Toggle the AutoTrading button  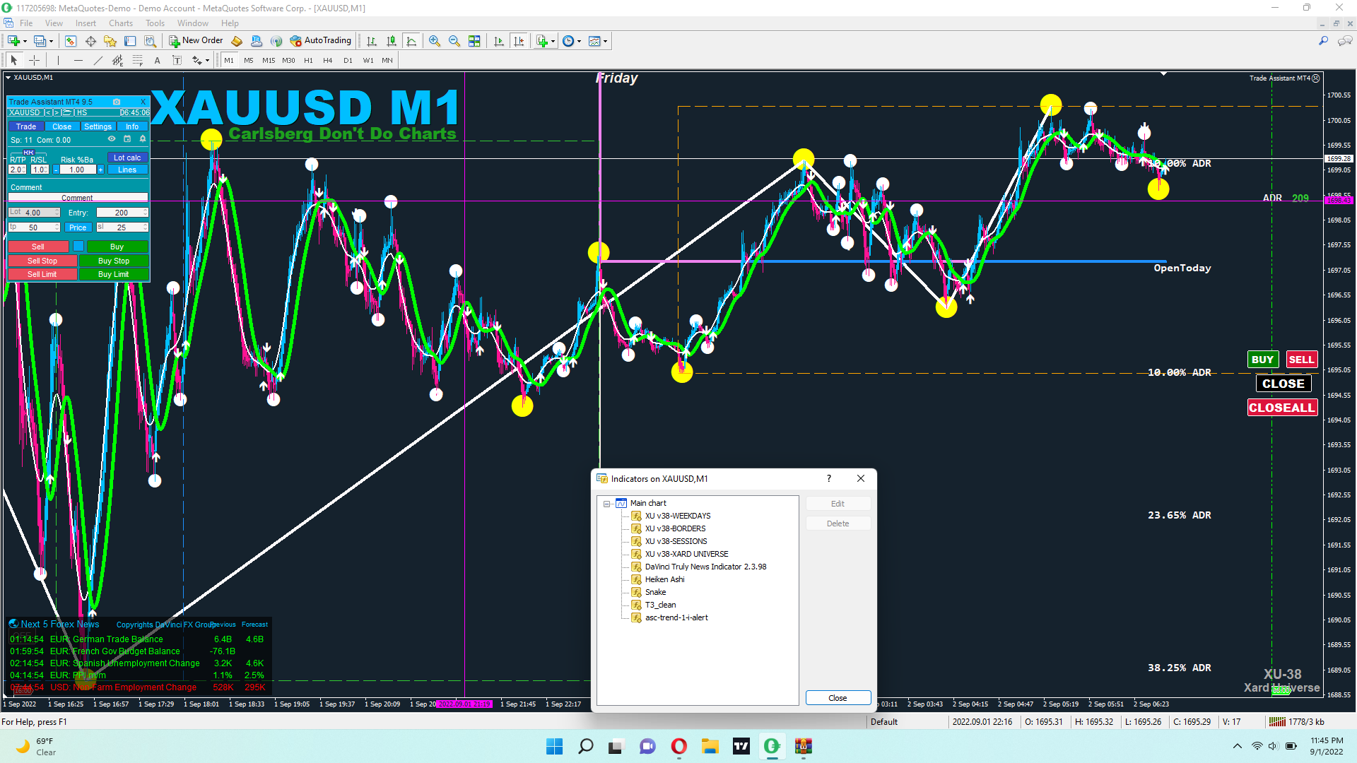320,41
